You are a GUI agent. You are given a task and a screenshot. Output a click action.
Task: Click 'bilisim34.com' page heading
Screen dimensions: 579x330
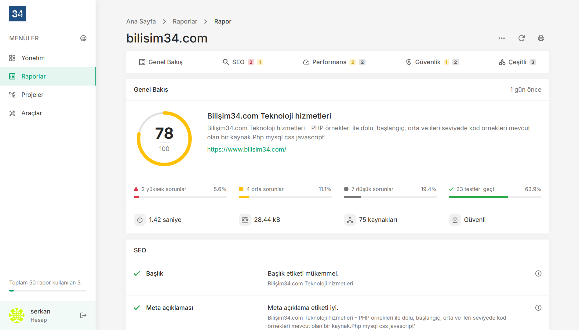tap(167, 38)
